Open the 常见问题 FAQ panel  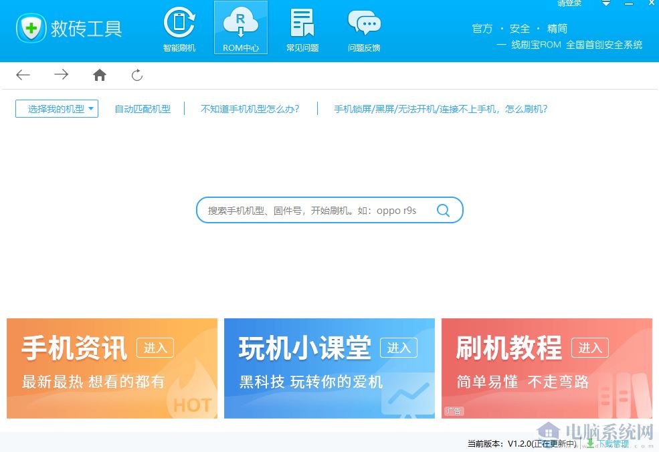(302, 28)
